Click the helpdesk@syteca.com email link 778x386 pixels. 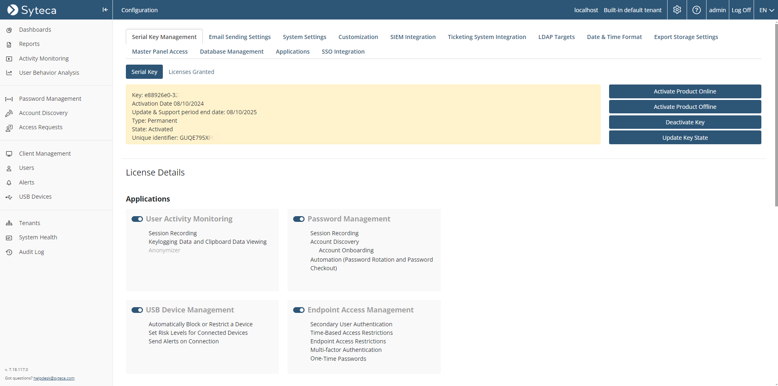tap(54, 378)
